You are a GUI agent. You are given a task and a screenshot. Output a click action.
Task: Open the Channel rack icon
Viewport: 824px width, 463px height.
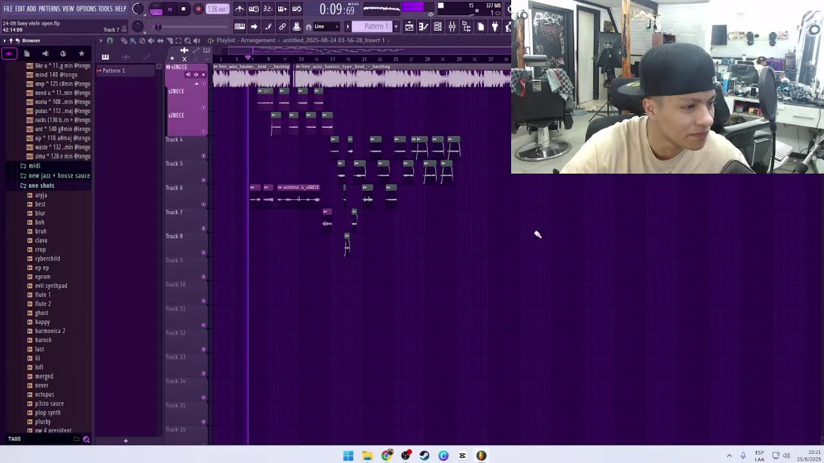[x=438, y=26]
